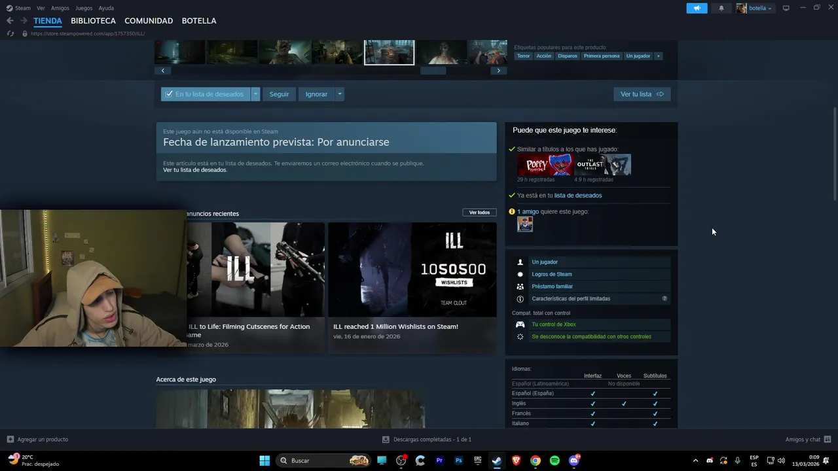Viewport: 838px width, 471px height.
Task: Switch to Big Picture mode icon
Action: tap(786, 8)
